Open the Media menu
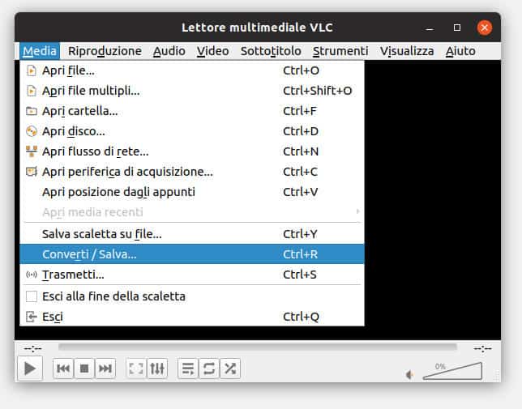The height and width of the screenshot is (409, 522). click(39, 51)
